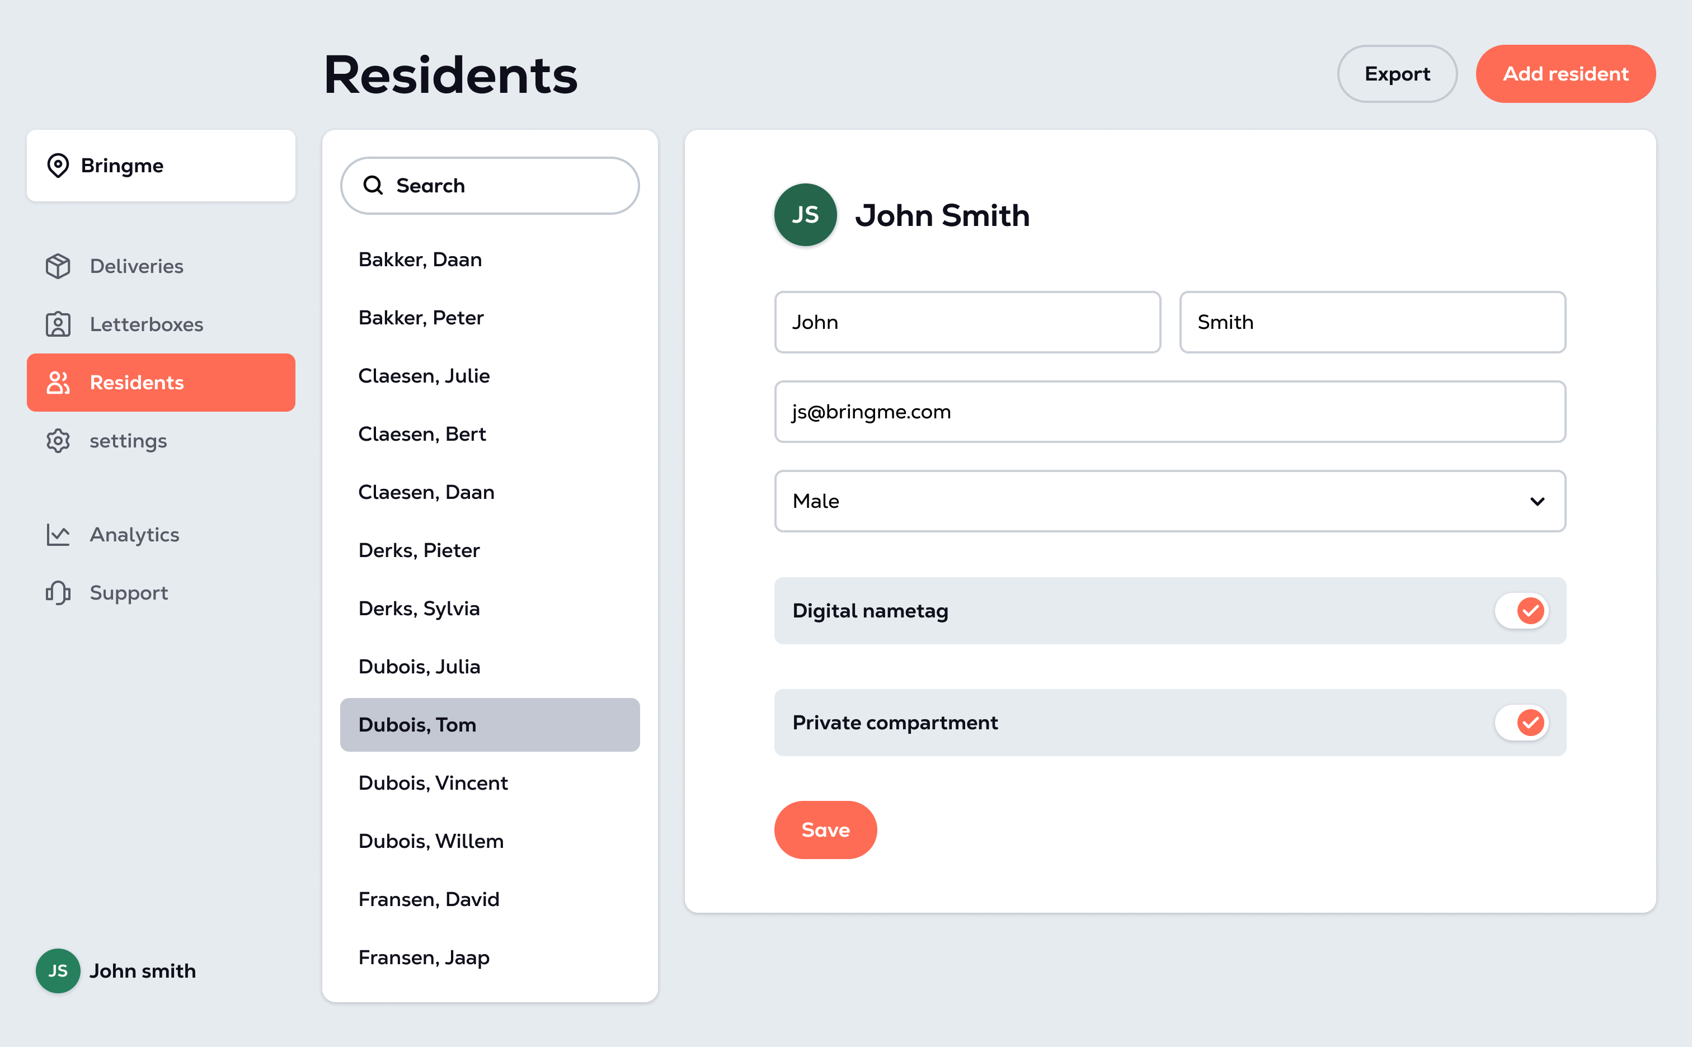The width and height of the screenshot is (1692, 1047).
Task: Toggle the Private compartment switch
Action: click(1521, 722)
